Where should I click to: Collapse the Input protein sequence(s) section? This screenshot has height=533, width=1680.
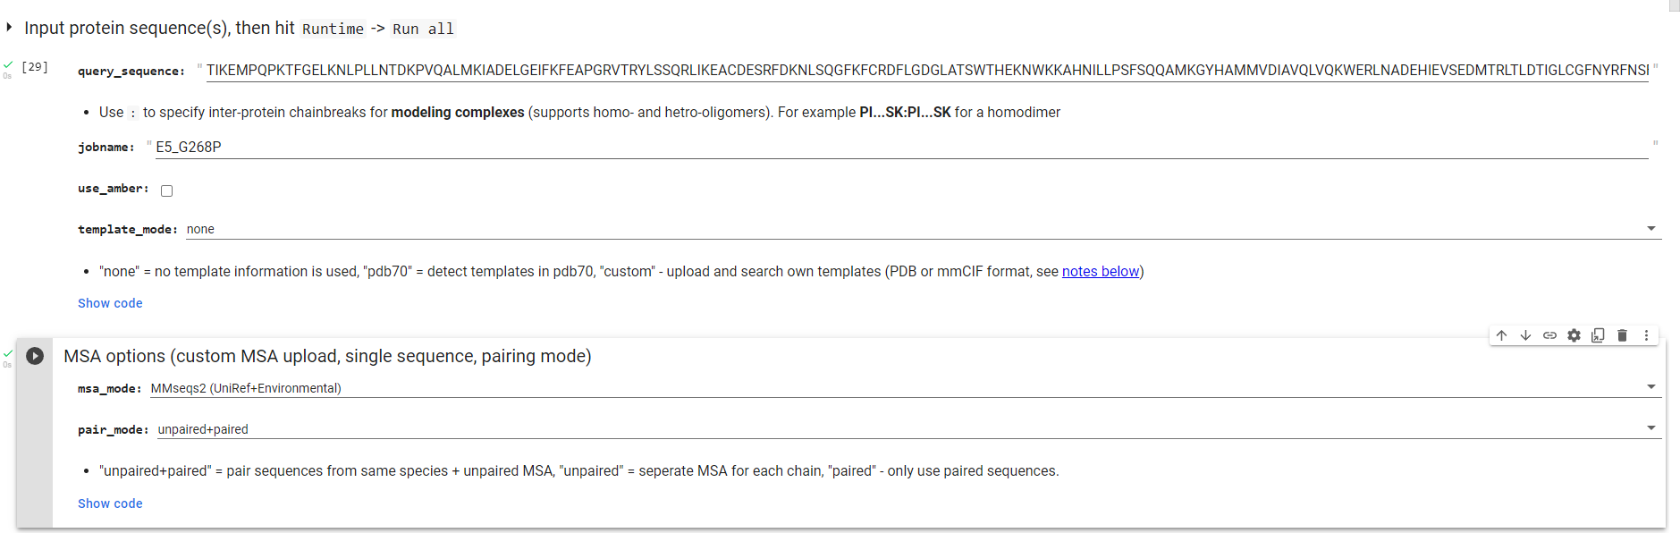tap(9, 27)
